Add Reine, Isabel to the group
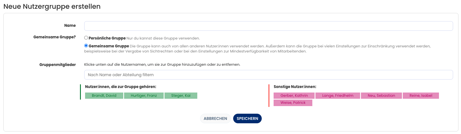The image size is (461, 134). [x=421, y=96]
